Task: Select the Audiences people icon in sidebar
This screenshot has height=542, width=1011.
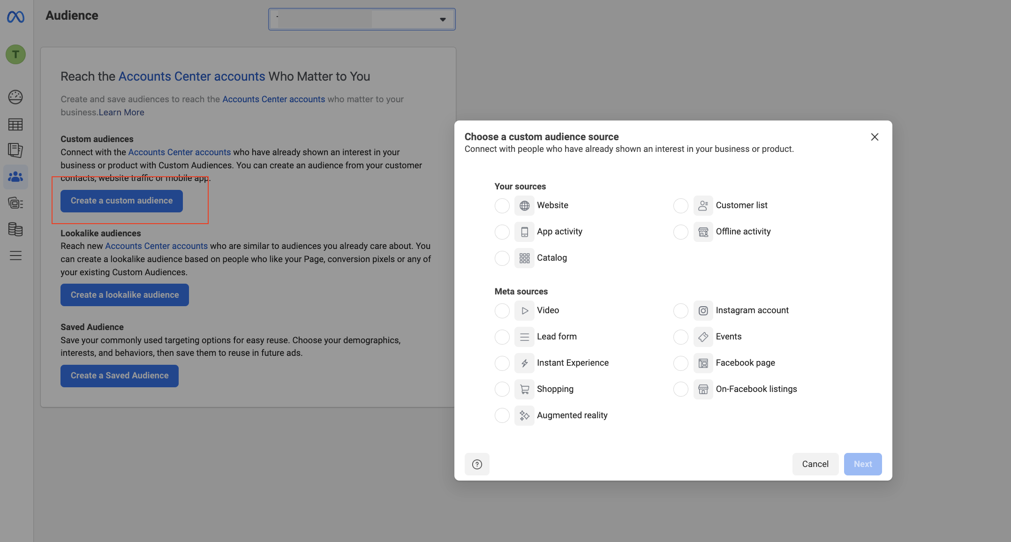Action: tap(15, 177)
